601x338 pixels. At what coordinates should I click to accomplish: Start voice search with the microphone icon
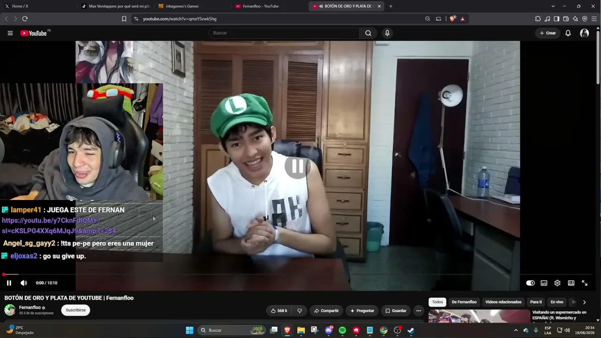coord(387,33)
